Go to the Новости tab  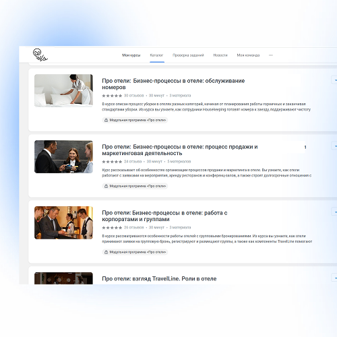pyautogui.click(x=220, y=55)
